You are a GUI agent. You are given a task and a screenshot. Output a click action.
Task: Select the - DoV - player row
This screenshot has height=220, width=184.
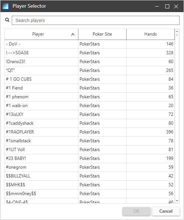click(89, 44)
